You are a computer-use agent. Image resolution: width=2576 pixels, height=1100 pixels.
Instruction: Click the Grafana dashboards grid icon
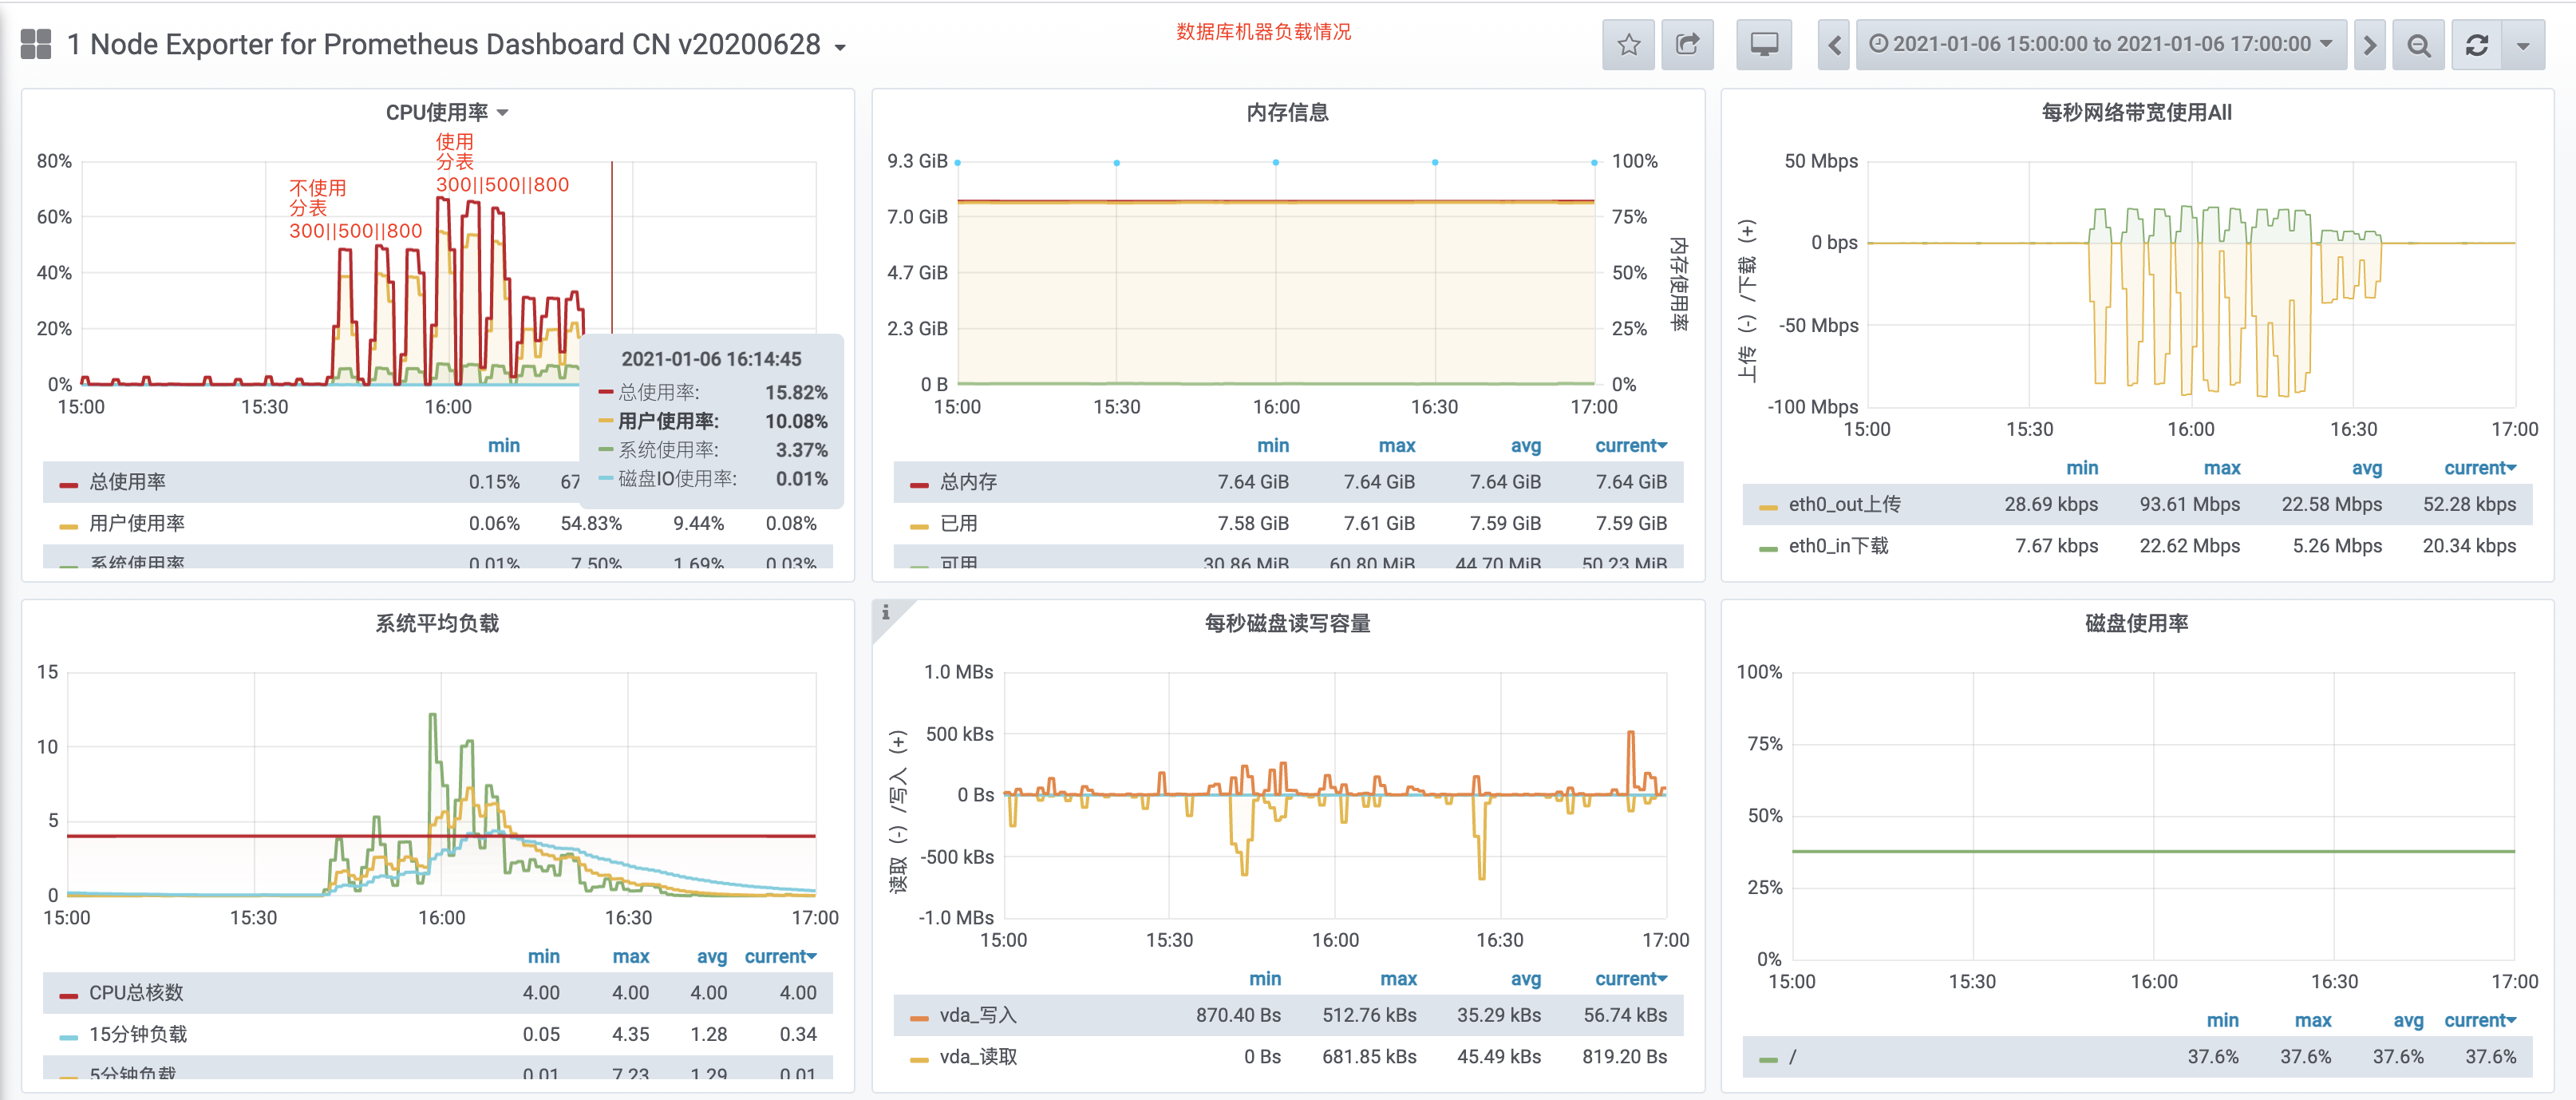pyautogui.click(x=36, y=45)
